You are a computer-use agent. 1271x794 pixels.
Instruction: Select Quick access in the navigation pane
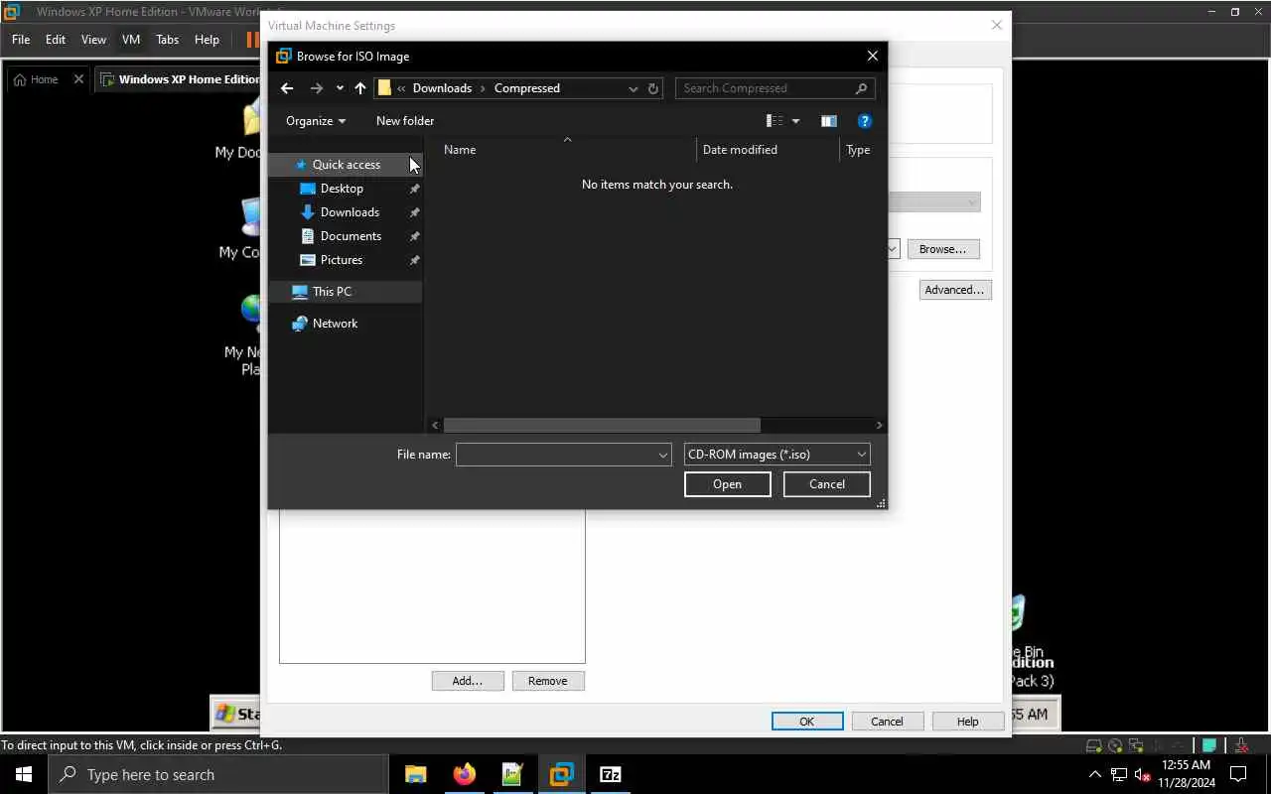[x=346, y=165]
